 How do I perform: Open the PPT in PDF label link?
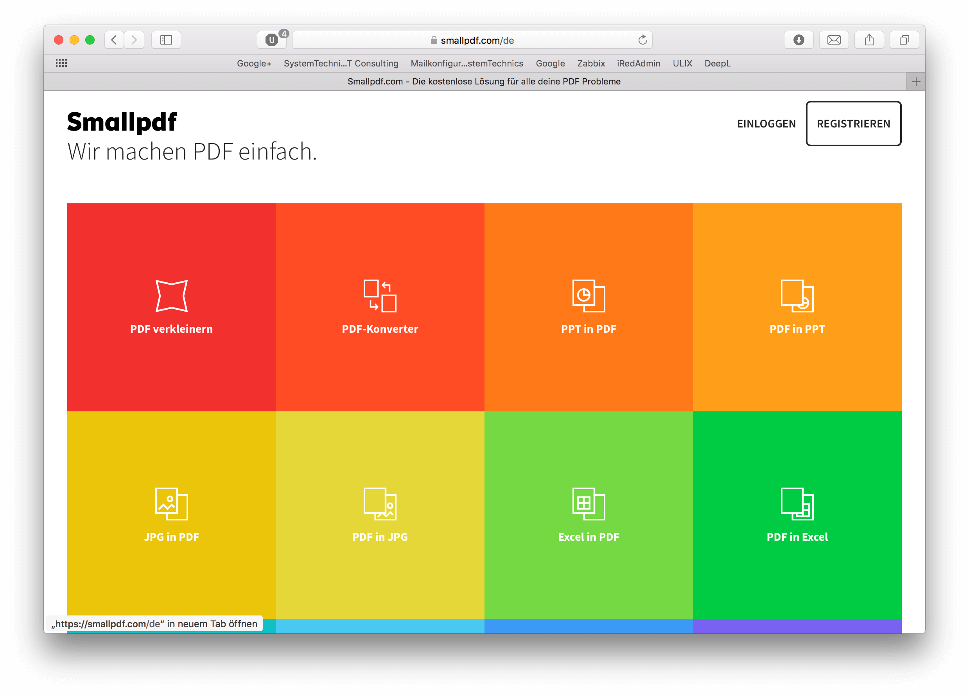(x=588, y=329)
